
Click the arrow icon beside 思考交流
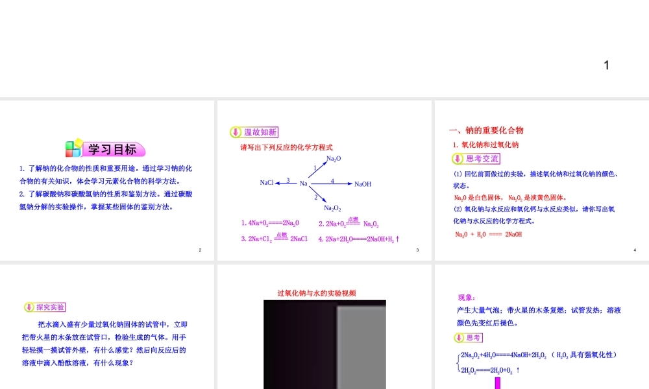pyautogui.click(x=458, y=159)
